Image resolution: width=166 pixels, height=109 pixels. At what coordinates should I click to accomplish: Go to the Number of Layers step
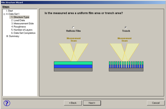pos(22,30)
